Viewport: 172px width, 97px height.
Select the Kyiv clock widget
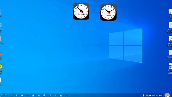coord(108,12)
